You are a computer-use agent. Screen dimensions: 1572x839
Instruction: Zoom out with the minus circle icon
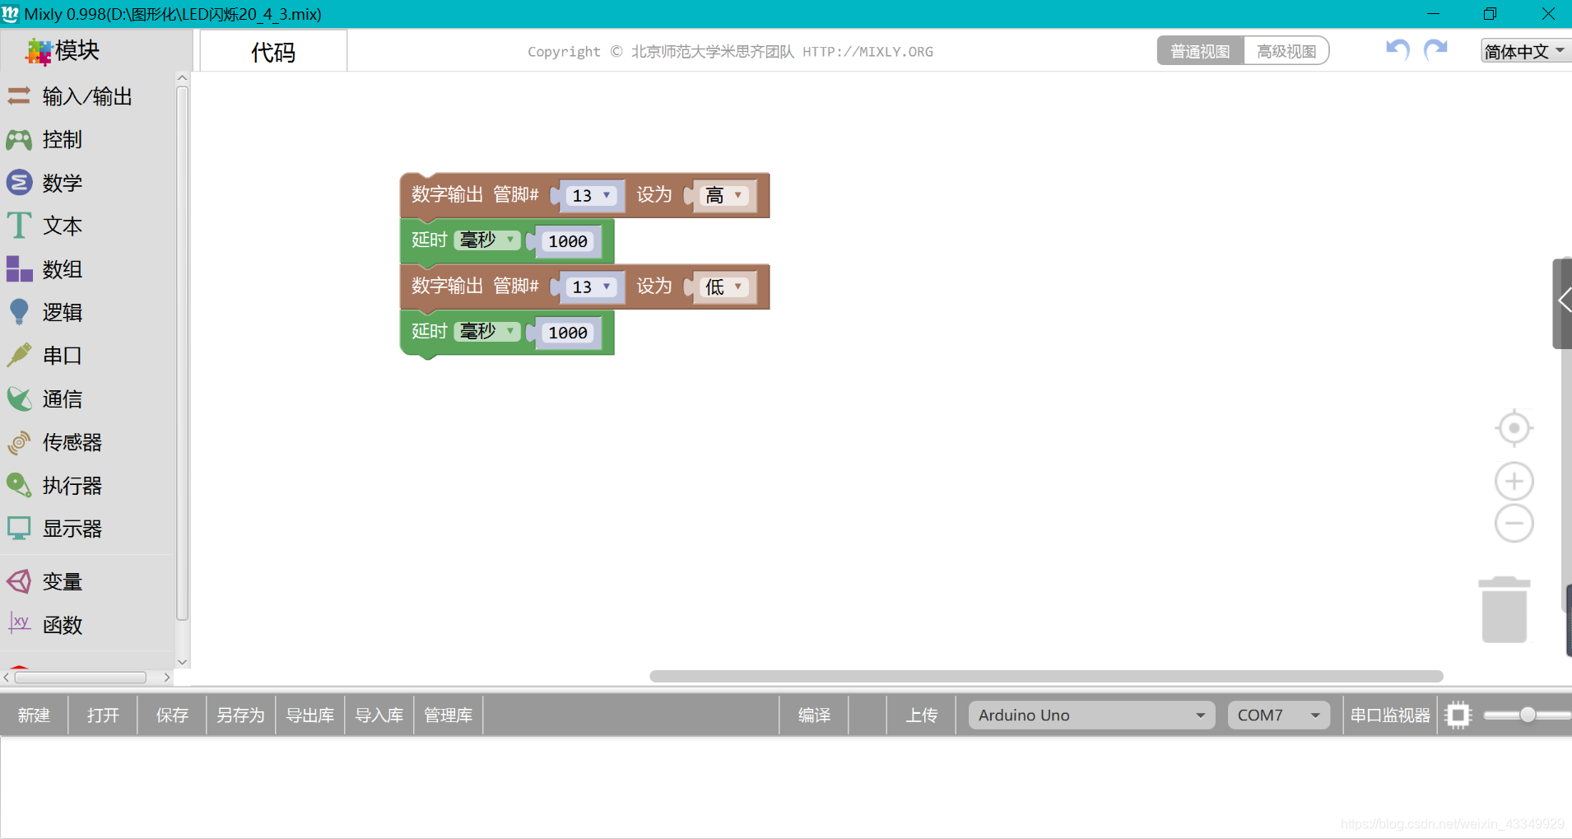coord(1514,524)
